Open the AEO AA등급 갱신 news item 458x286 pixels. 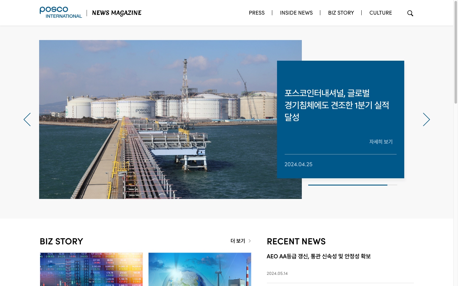[x=318, y=256]
